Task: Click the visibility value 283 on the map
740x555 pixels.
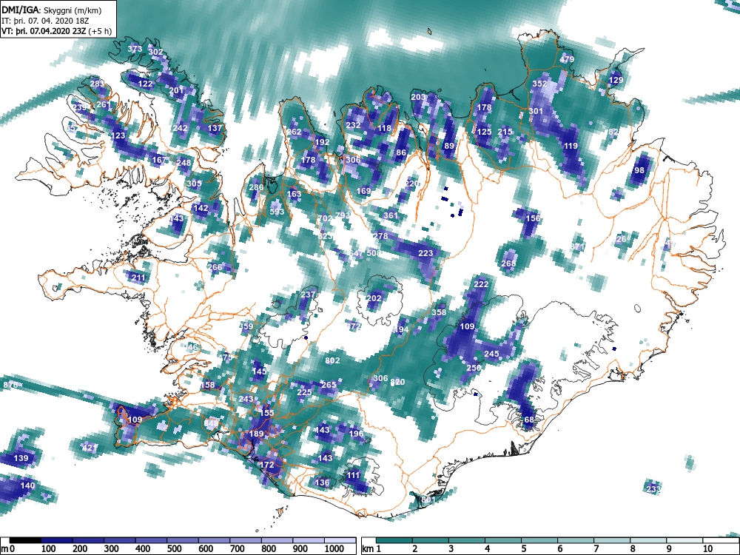Action: (x=97, y=84)
